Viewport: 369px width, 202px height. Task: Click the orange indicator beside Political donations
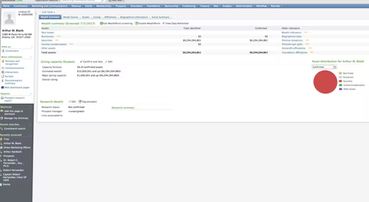point(307,40)
